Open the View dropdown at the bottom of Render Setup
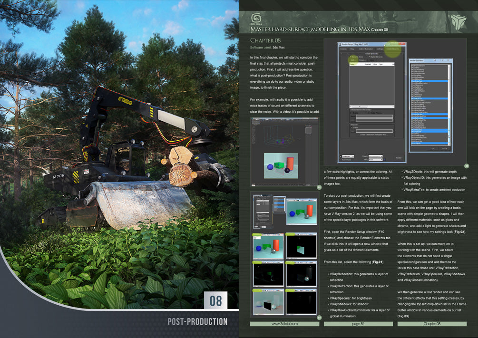478x338 pixels. pos(375,159)
